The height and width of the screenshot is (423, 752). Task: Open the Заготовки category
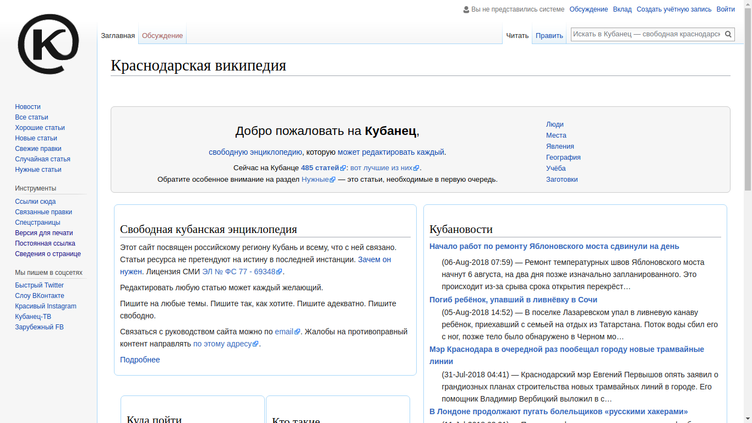(x=562, y=180)
